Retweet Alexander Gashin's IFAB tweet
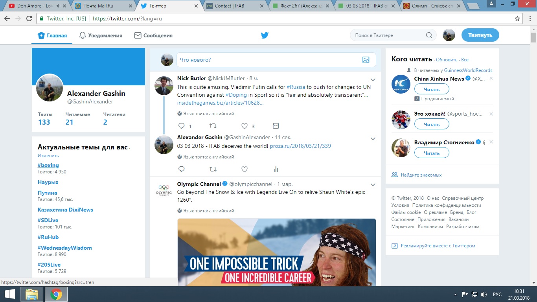 [x=213, y=169]
